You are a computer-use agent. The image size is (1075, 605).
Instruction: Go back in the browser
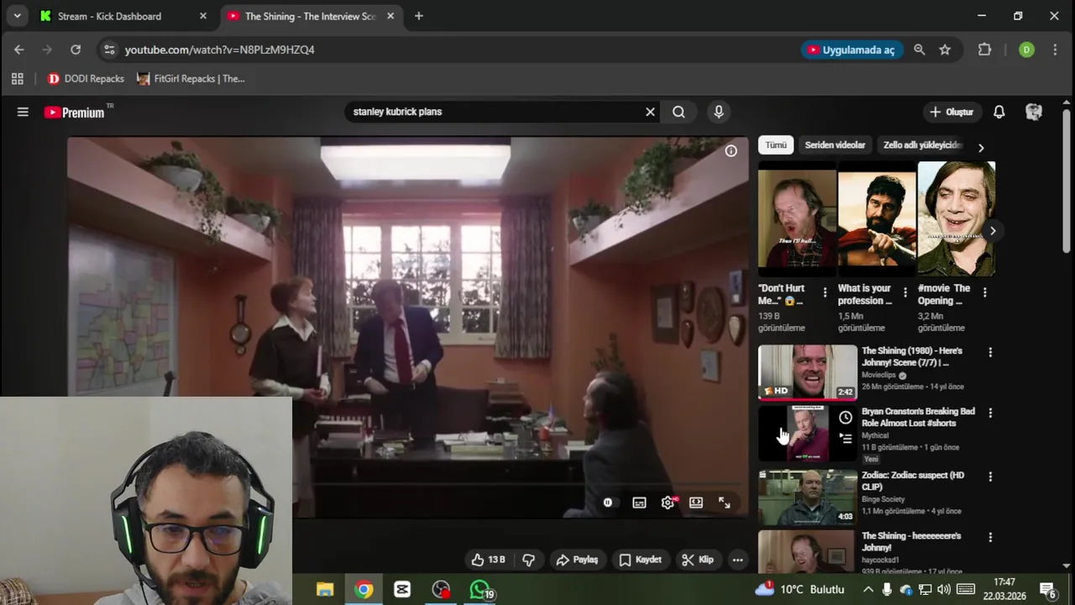19,50
